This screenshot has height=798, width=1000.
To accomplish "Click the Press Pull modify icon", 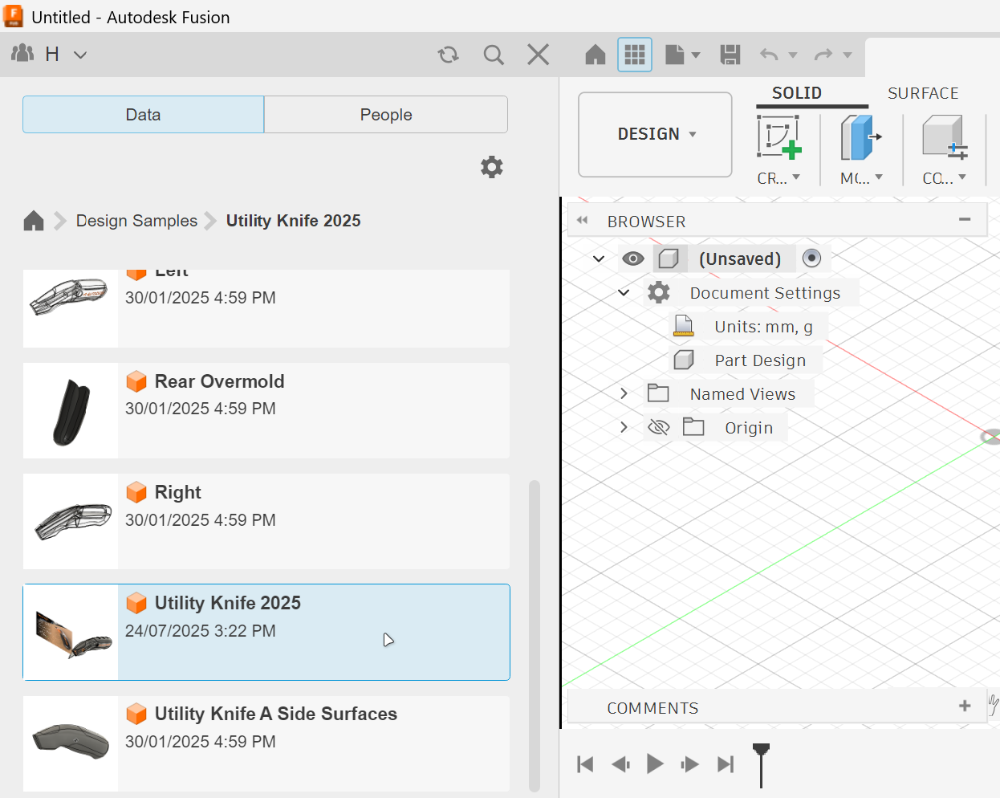I will [x=861, y=137].
